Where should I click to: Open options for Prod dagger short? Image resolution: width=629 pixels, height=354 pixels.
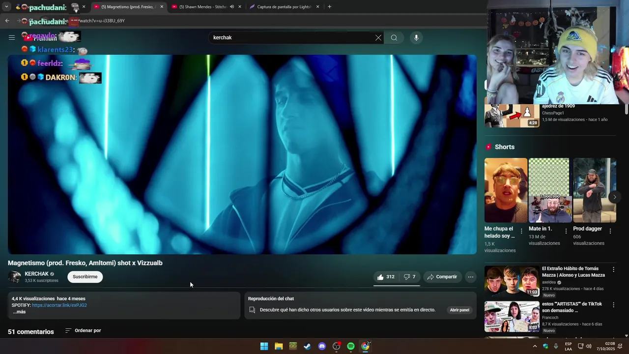point(610,231)
